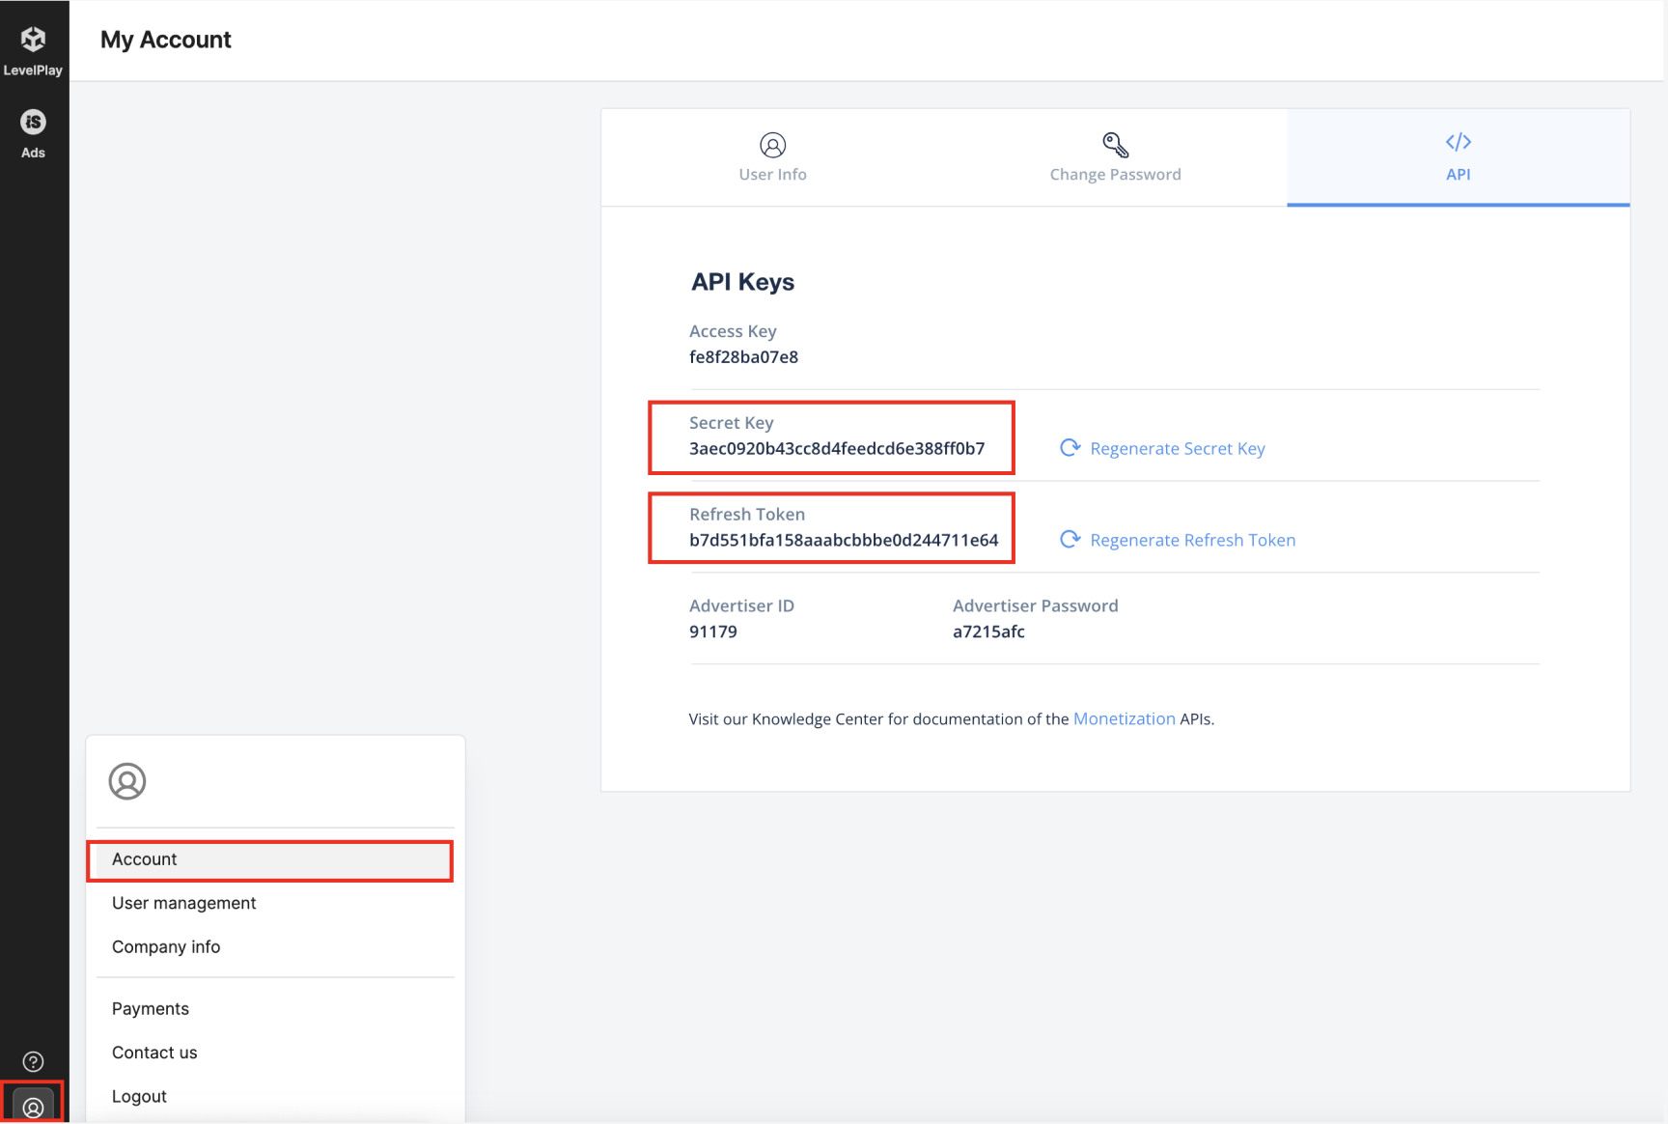Switch to the User Info tab
Viewport: 1668px width, 1124px height.
tap(773, 157)
